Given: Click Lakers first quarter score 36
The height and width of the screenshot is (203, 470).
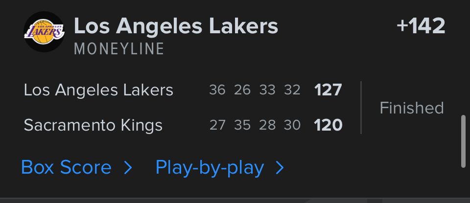Looking at the screenshot, I should 217,90.
